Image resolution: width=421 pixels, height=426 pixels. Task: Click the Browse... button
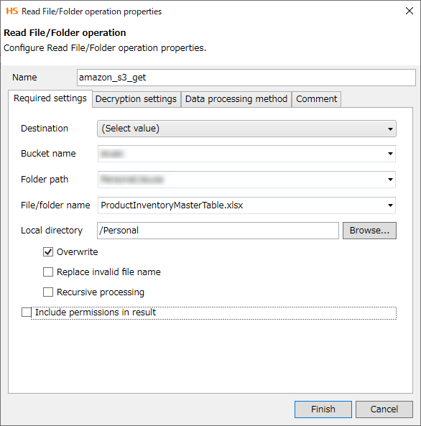pos(369,231)
